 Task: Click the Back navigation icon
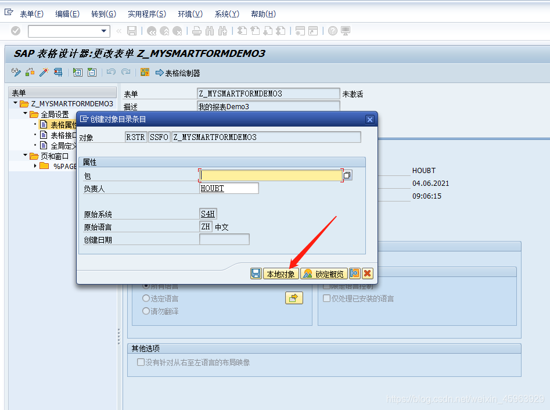click(x=152, y=31)
